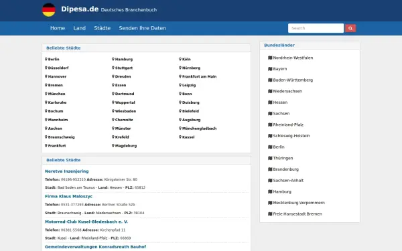Focus the Search input field

(x=316, y=28)
